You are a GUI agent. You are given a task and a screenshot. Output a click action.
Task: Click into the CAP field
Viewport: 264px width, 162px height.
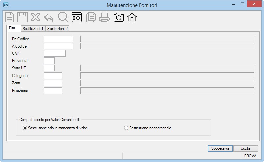55,53
